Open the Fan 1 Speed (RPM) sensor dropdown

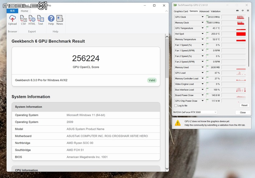click(202, 50)
